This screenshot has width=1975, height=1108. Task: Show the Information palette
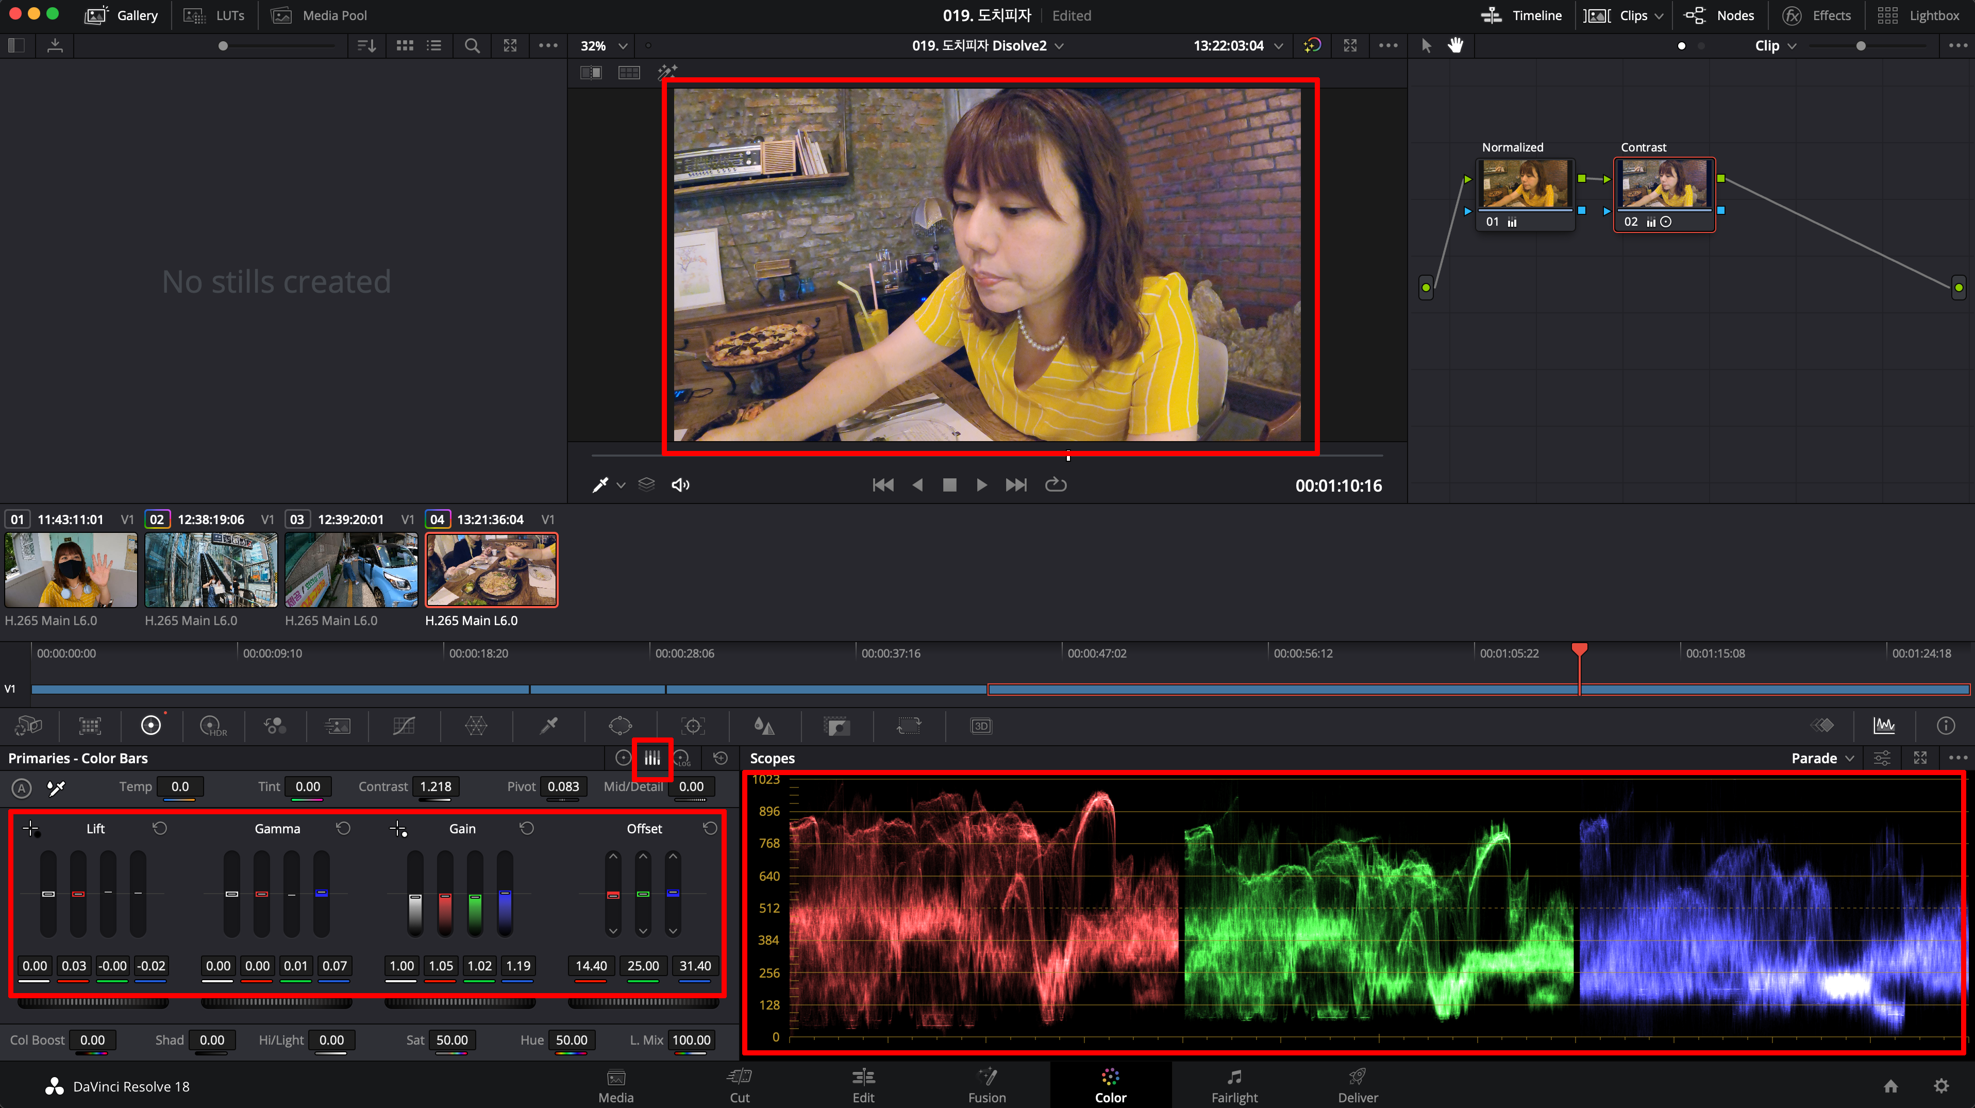(x=1945, y=726)
